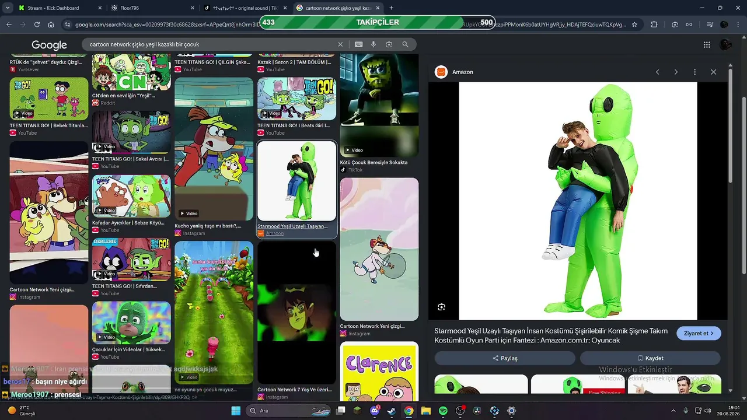Open the TEEN TITANS GO! Sakal Avcısı video
This screenshot has width=747, height=420.
tap(131, 132)
